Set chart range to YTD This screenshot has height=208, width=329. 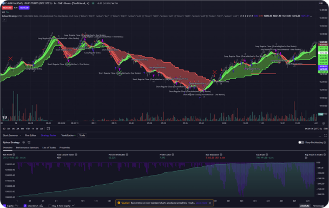click(28, 128)
